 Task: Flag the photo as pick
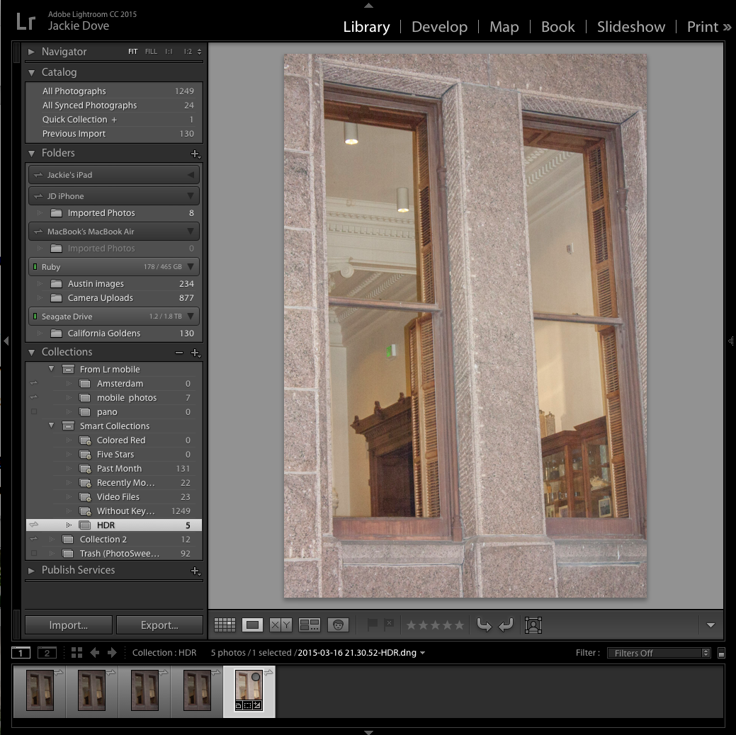click(372, 625)
